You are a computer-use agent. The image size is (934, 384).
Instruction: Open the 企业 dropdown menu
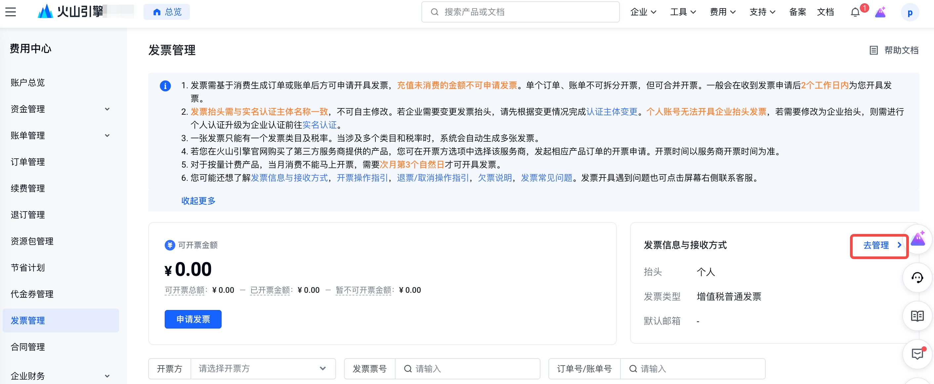(x=643, y=12)
